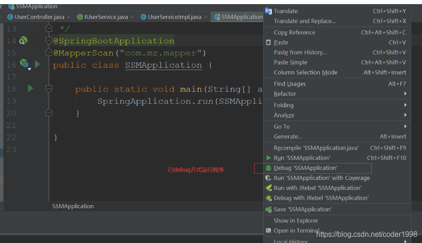The height and width of the screenshot is (243, 422).
Task: Click Spring bean gutter icon on line 16
Action: tap(25, 64)
